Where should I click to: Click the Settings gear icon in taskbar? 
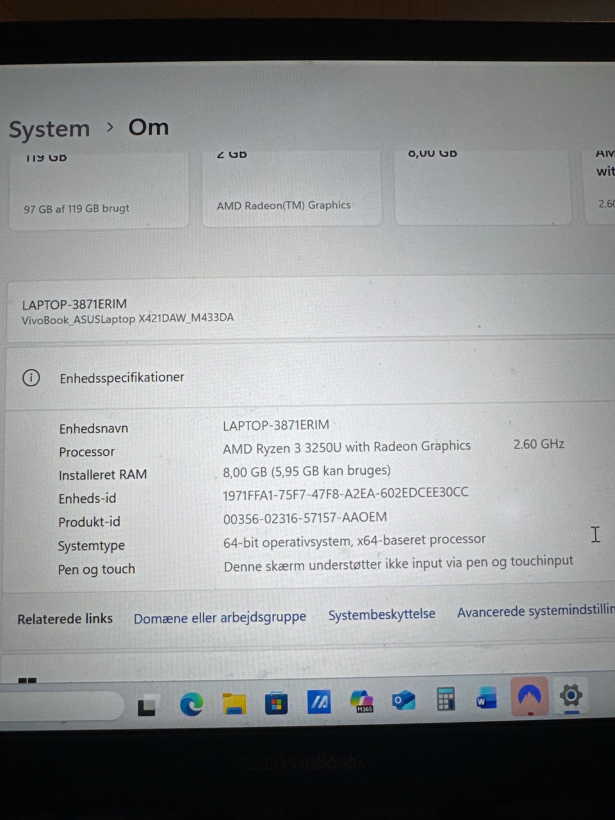click(571, 695)
